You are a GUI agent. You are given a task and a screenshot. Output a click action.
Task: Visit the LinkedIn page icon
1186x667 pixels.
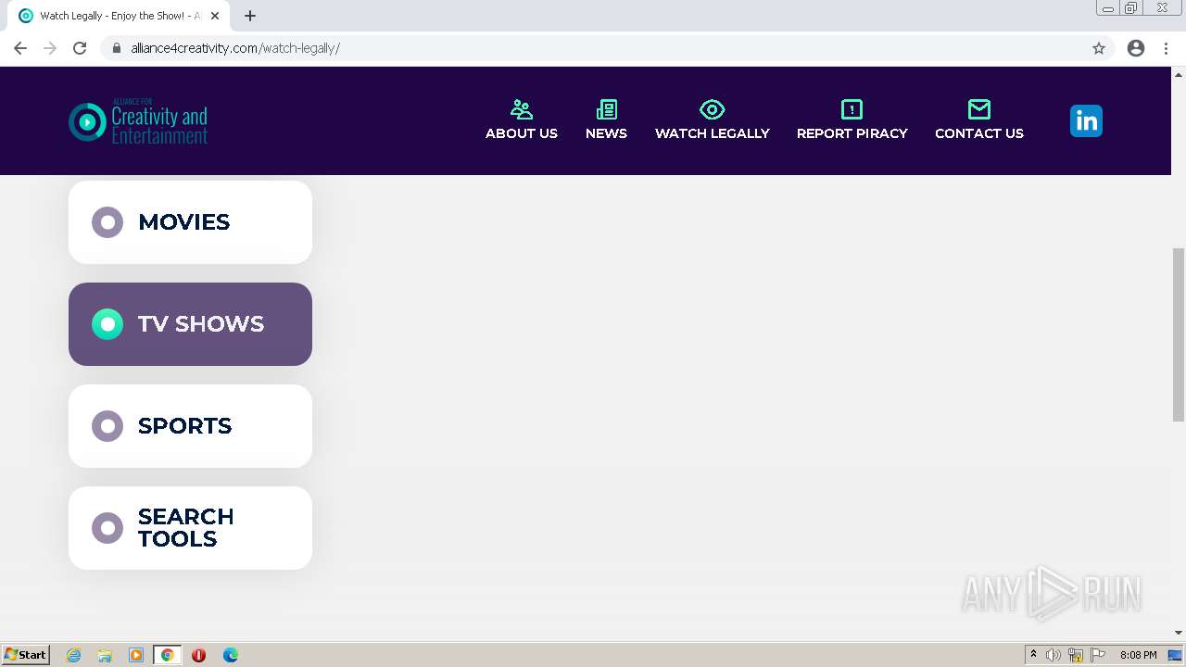[x=1086, y=120]
